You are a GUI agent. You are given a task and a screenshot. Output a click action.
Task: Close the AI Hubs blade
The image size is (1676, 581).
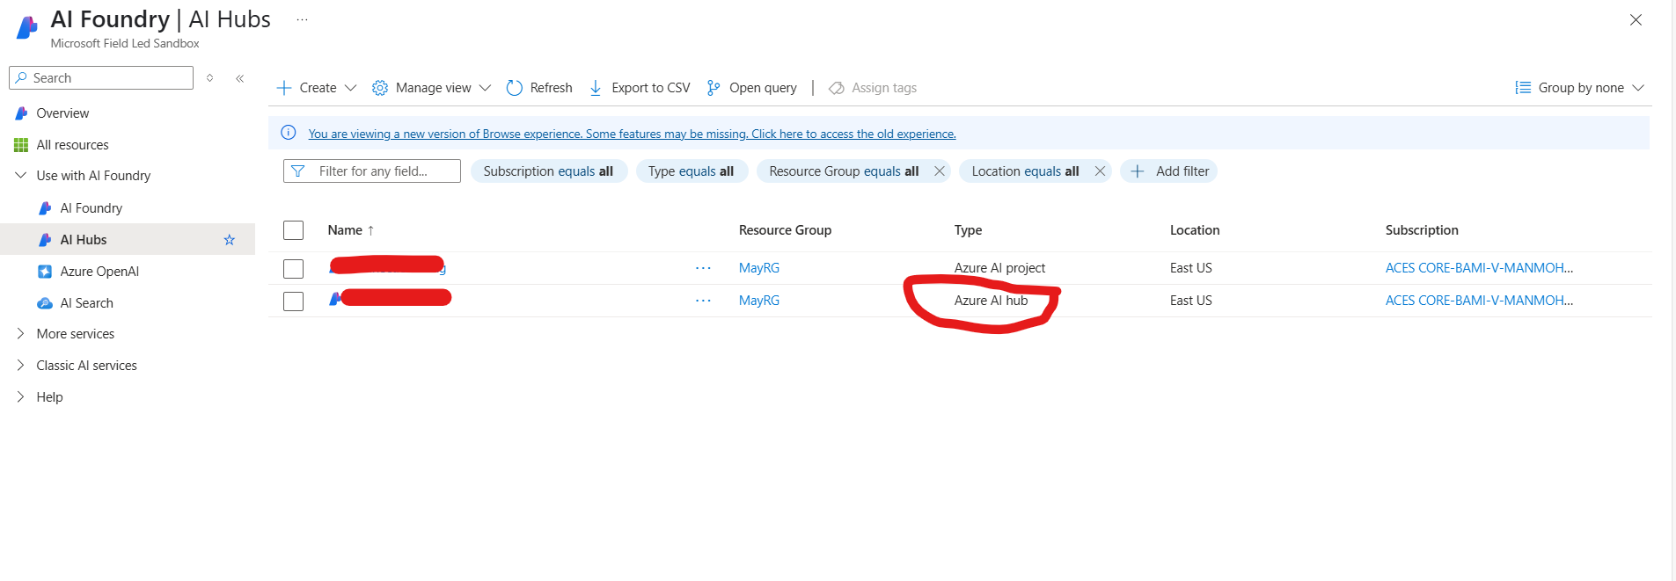point(1636,19)
